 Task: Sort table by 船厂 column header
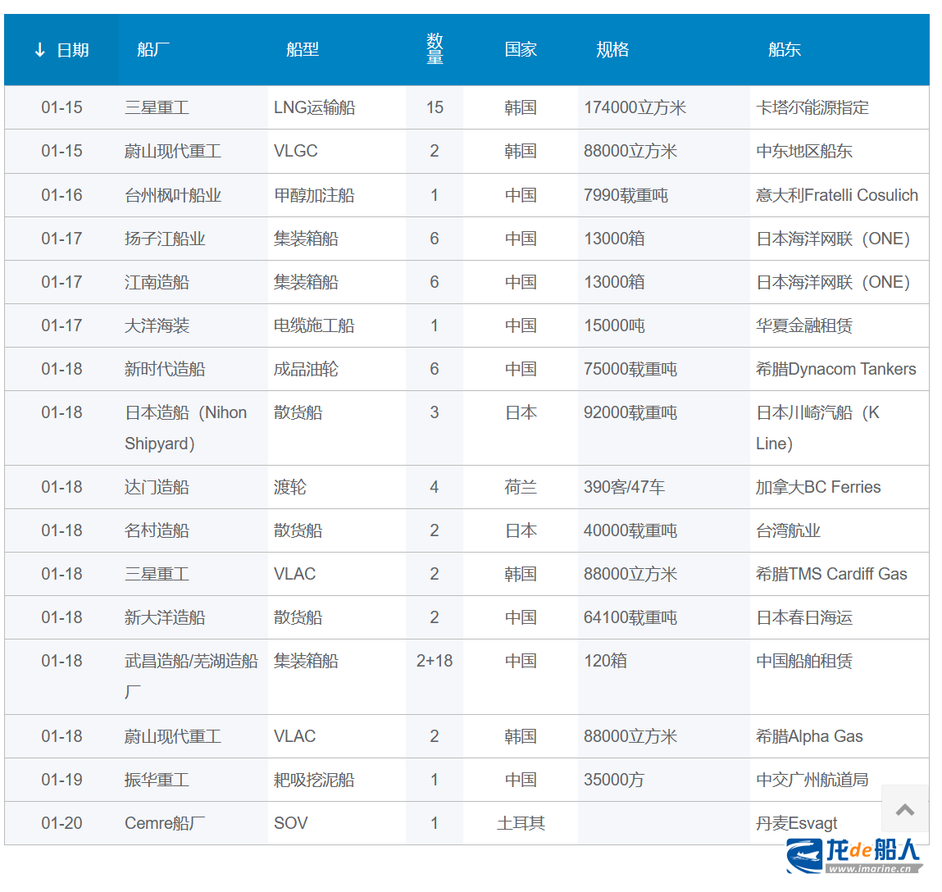click(153, 50)
